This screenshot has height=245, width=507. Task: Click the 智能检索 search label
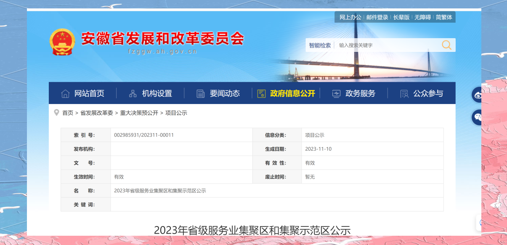pyautogui.click(x=320, y=45)
